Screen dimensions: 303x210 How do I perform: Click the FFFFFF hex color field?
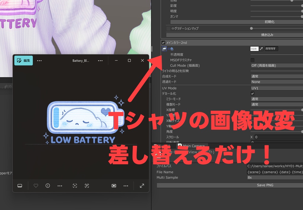coord(271,49)
